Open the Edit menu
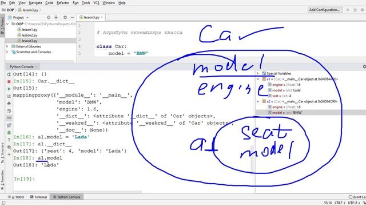 (12, 3)
